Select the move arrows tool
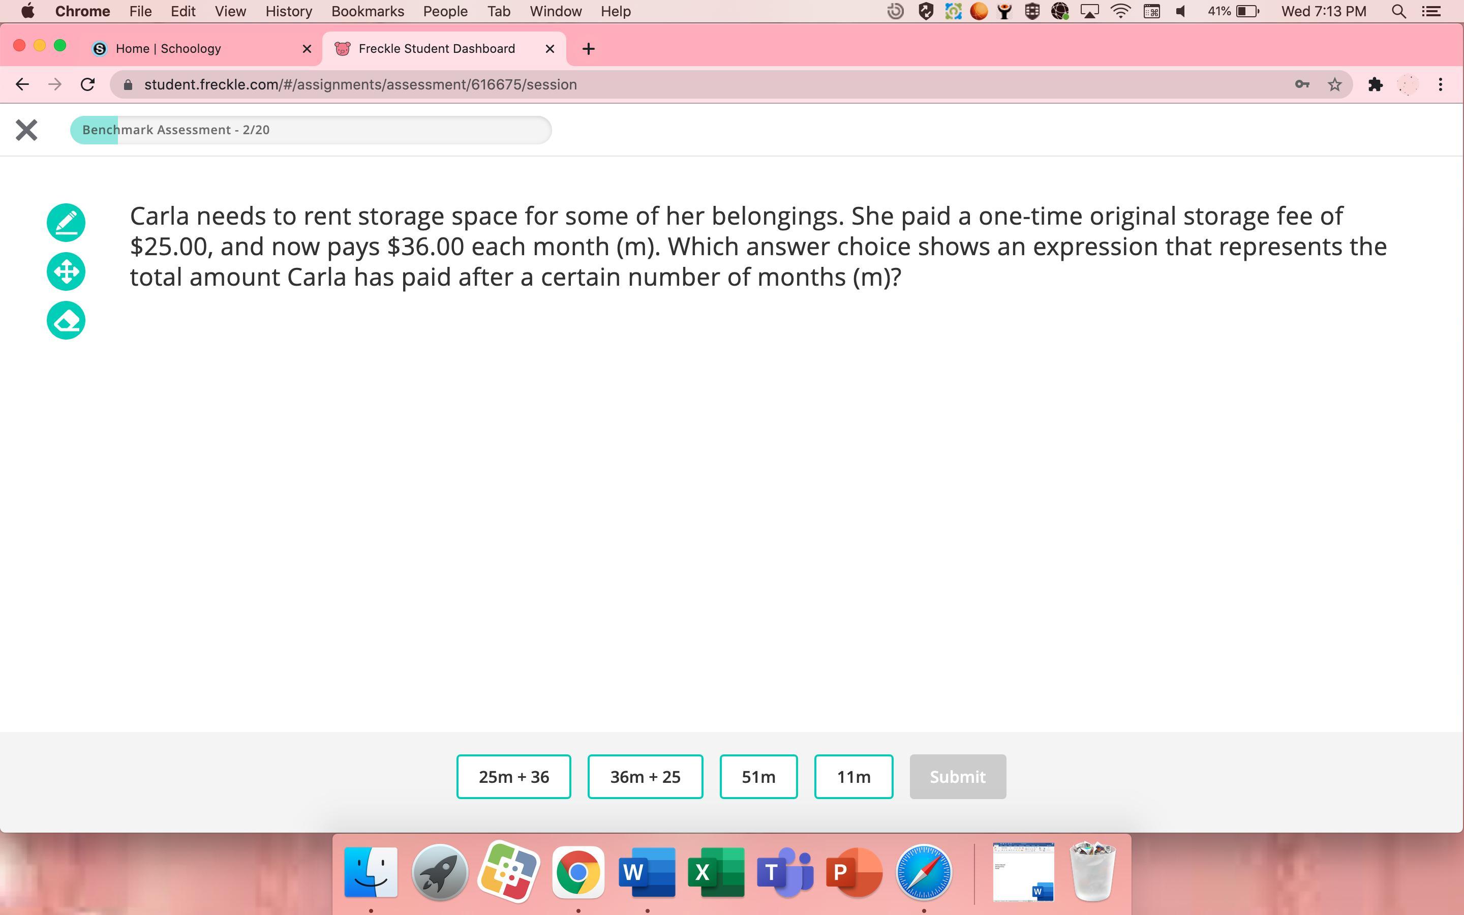 coord(66,272)
